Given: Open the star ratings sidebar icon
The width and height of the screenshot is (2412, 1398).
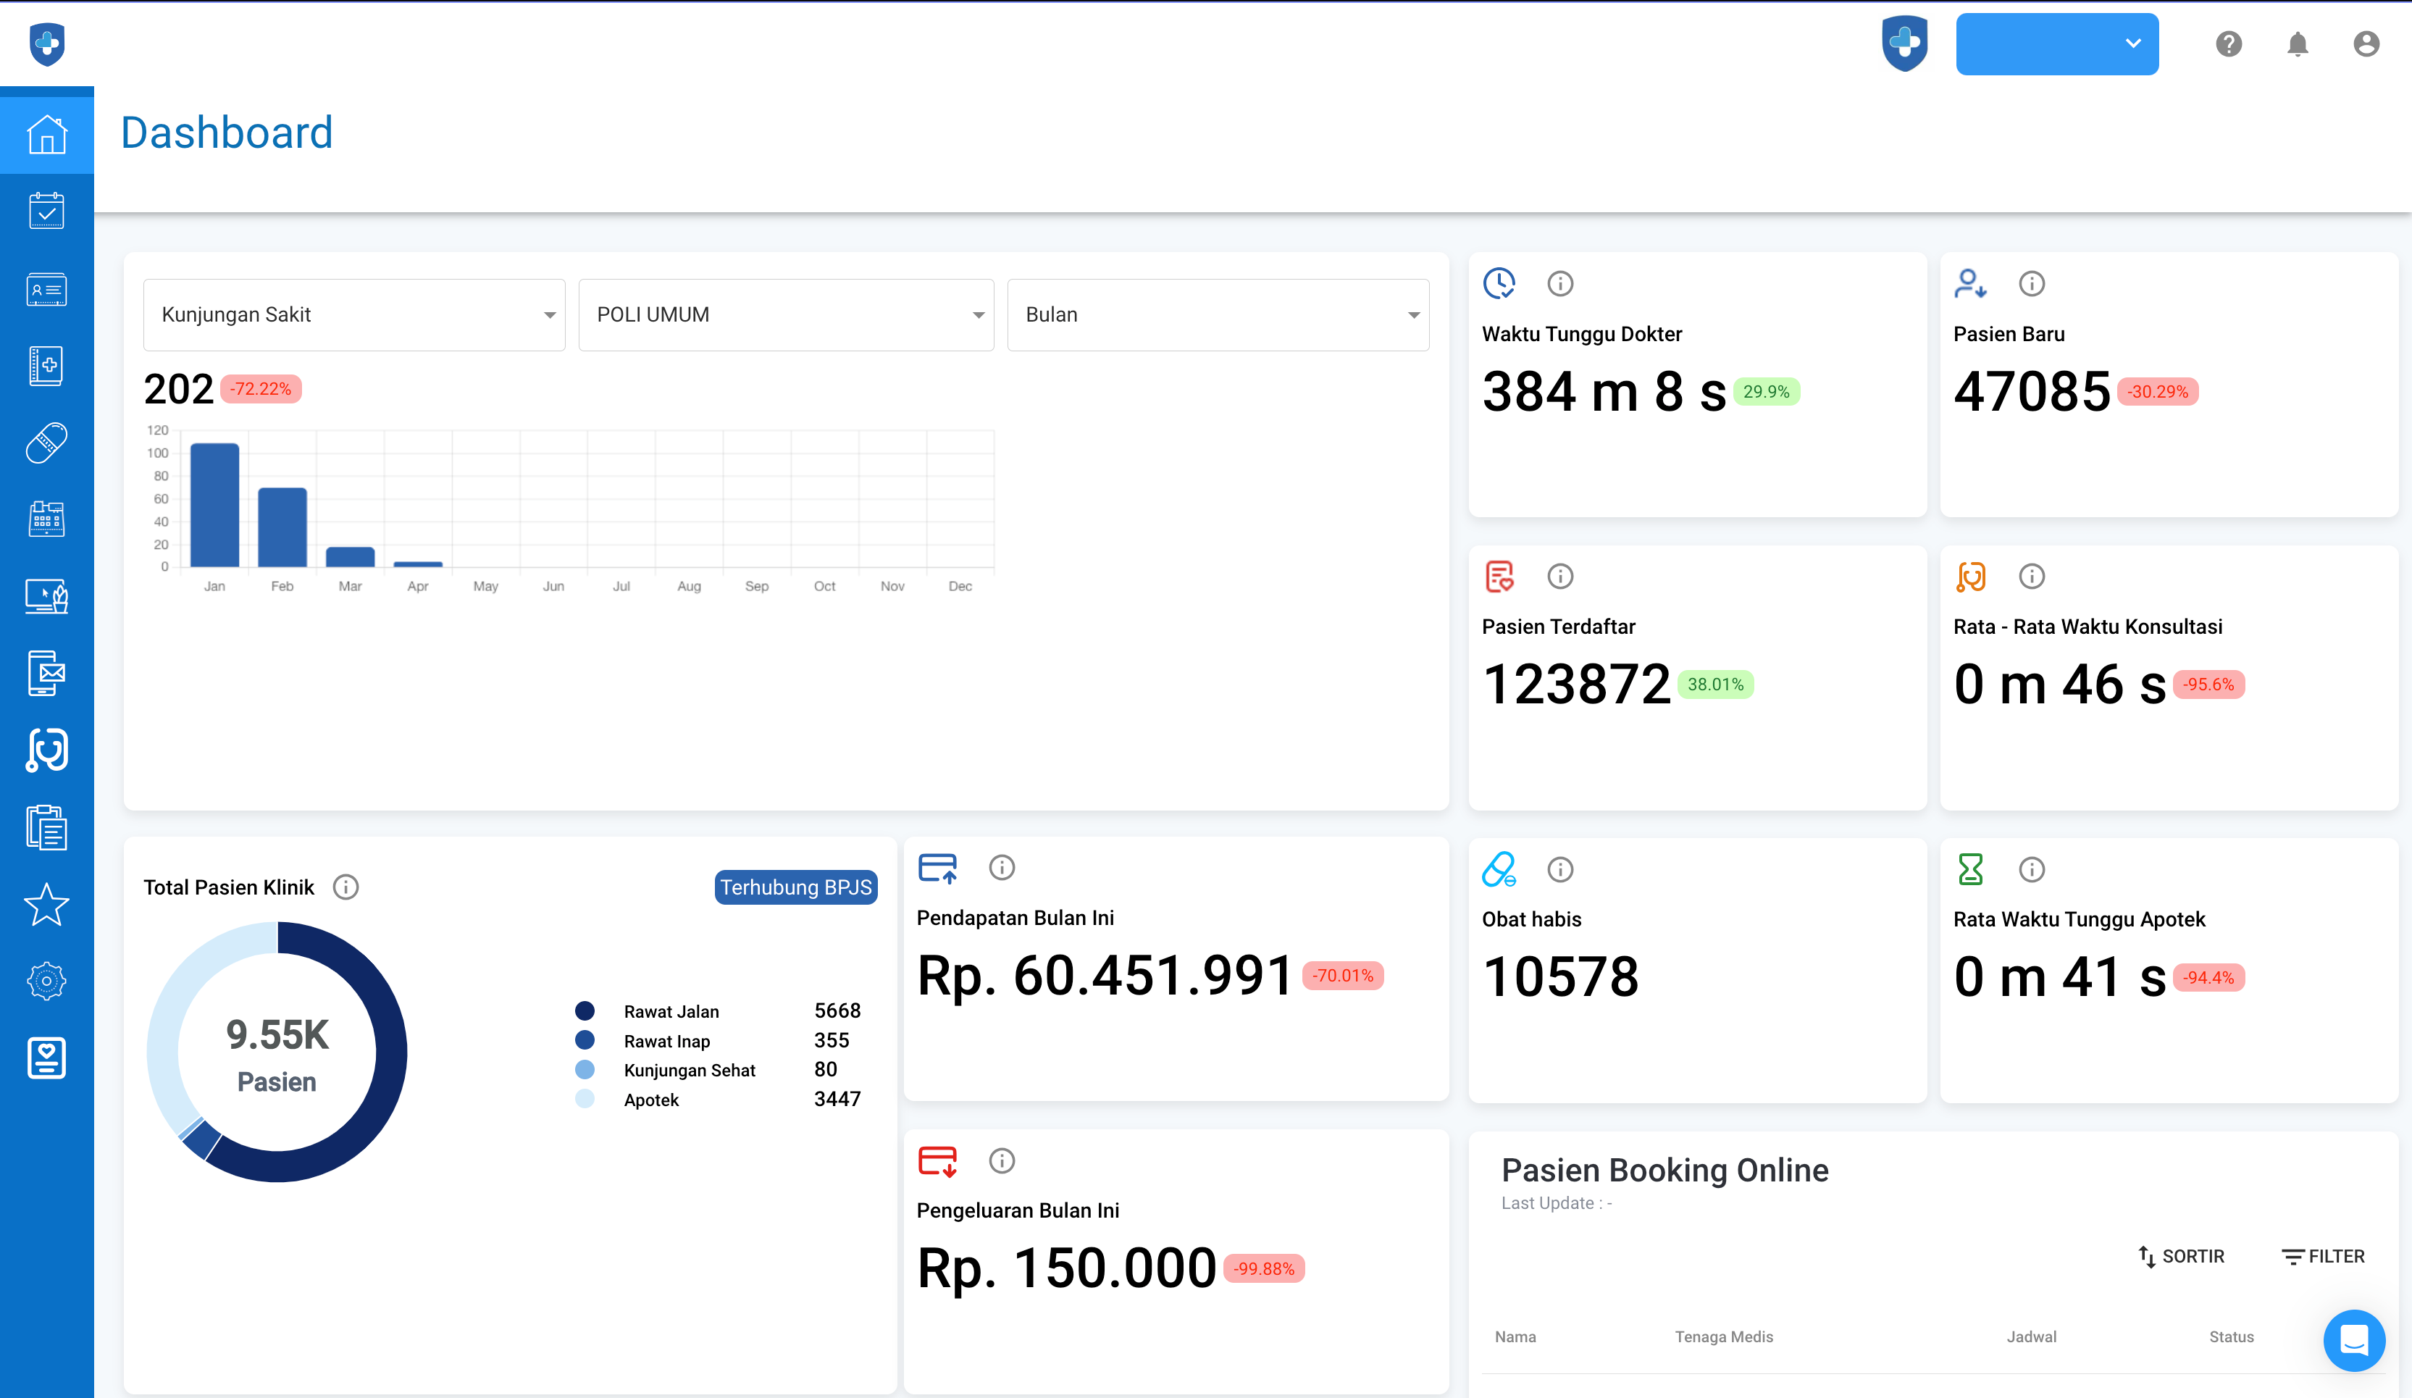Looking at the screenshot, I should click(46, 904).
